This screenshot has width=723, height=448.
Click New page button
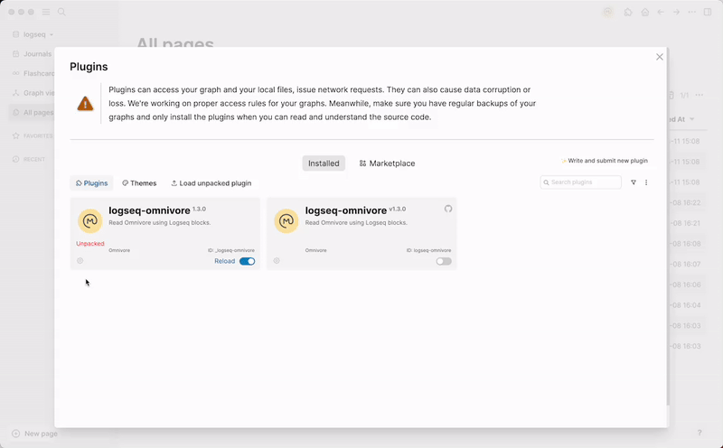coord(35,434)
